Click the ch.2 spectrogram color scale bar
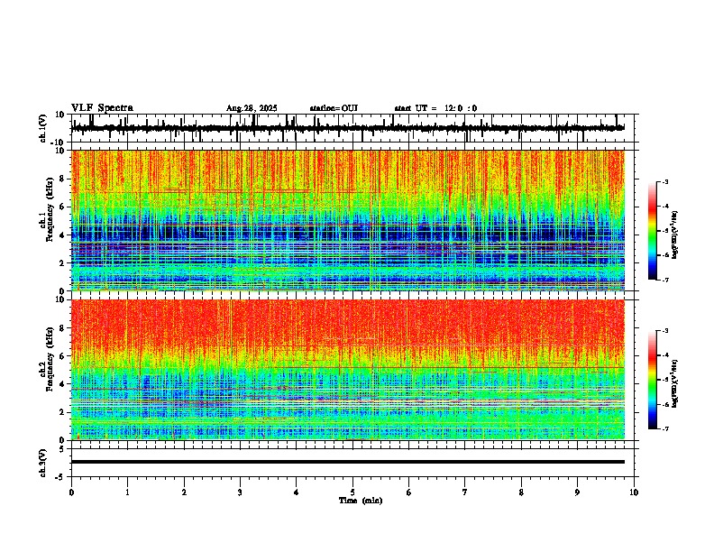The width and height of the screenshot is (714, 552). (x=653, y=380)
